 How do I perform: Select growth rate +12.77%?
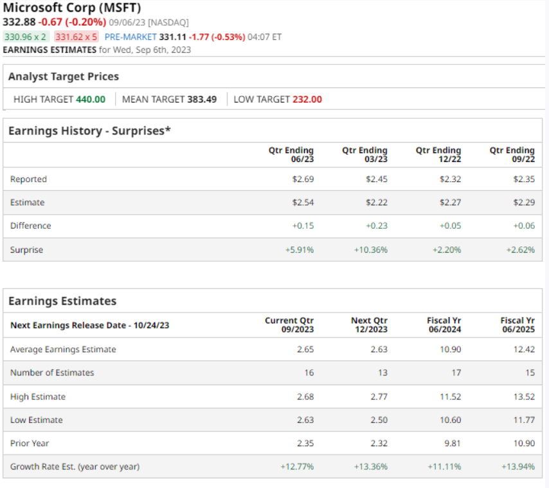pos(297,467)
